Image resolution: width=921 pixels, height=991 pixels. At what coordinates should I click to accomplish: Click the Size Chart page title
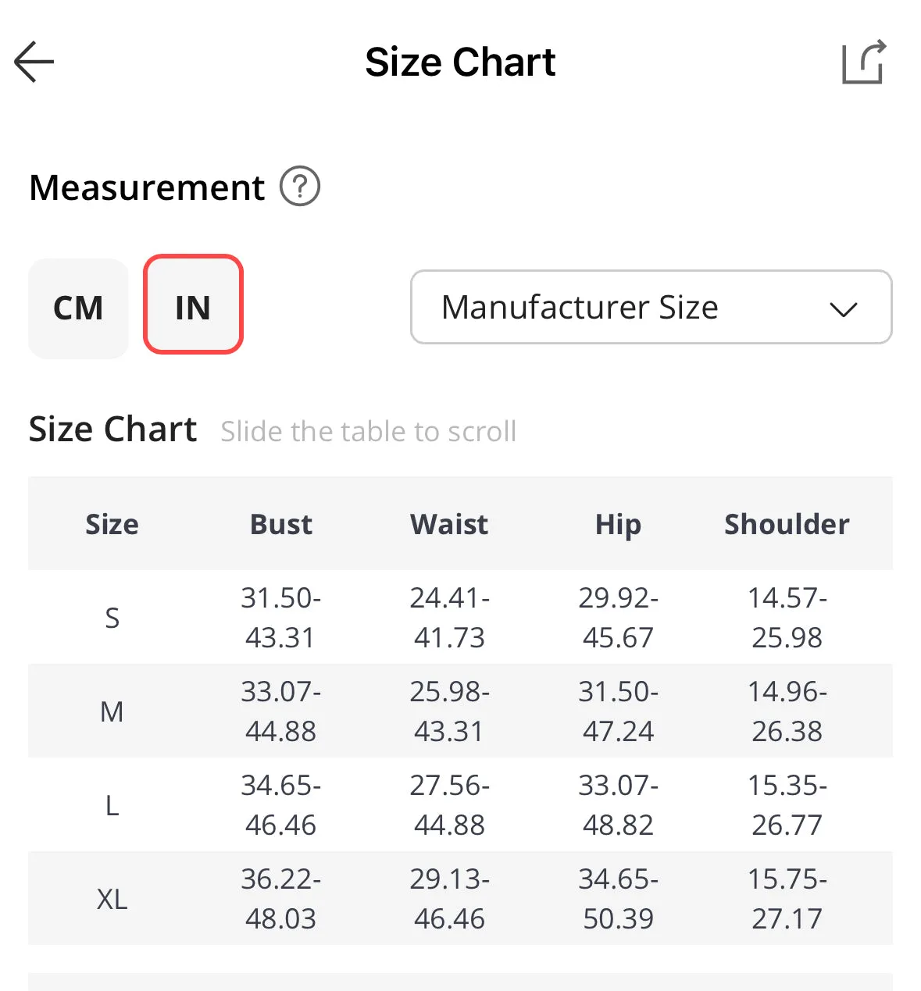point(460,62)
